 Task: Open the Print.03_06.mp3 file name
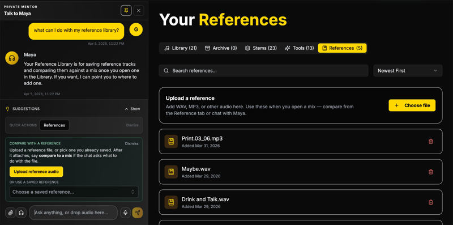point(202,138)
